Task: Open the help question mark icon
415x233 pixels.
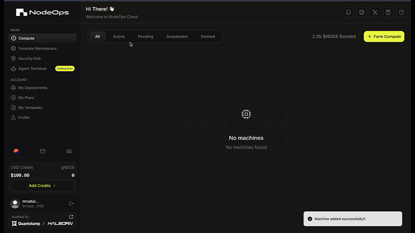Action: (402, 13)
